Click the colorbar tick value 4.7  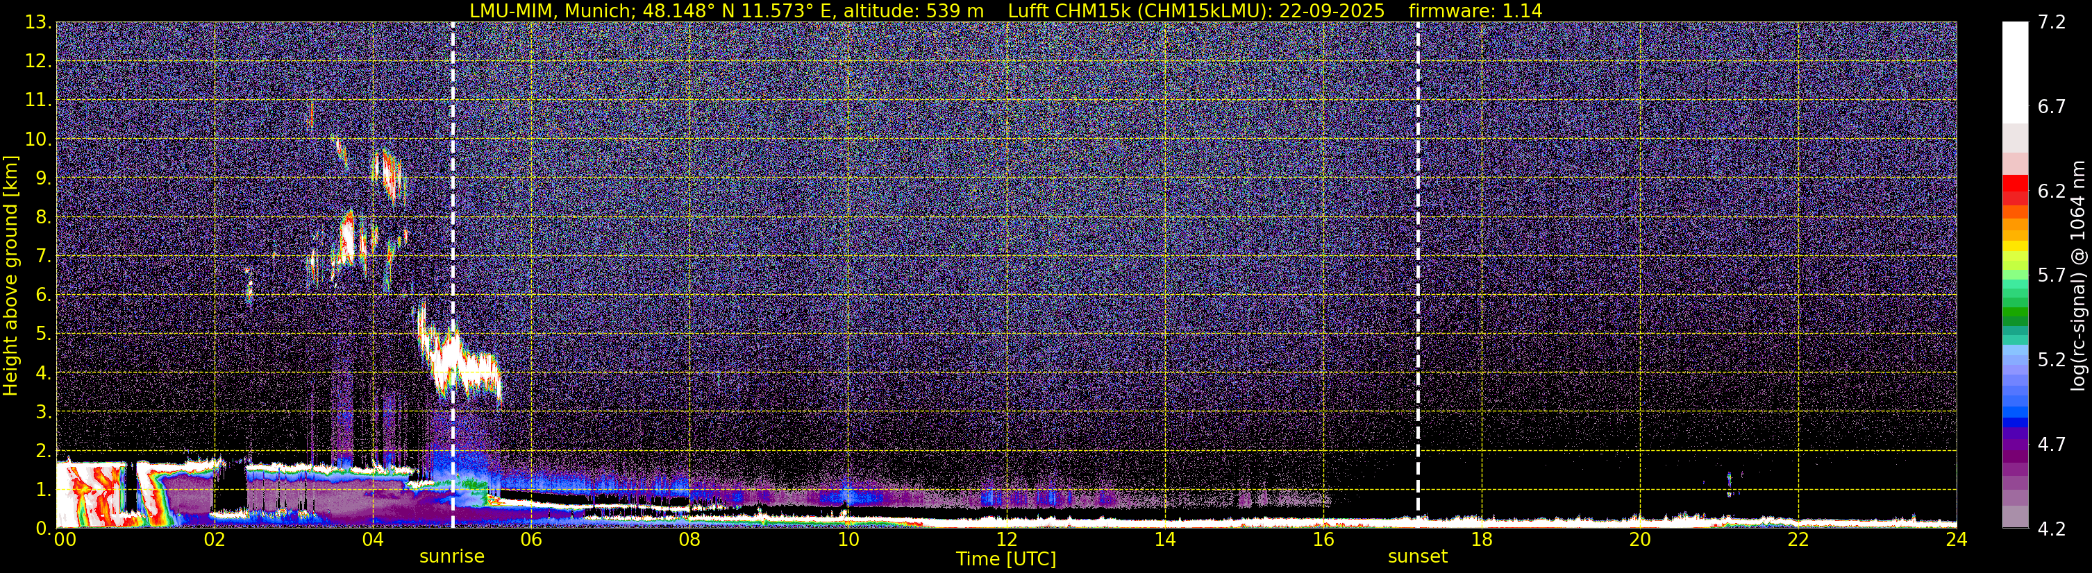click(x=2052, y=444)
